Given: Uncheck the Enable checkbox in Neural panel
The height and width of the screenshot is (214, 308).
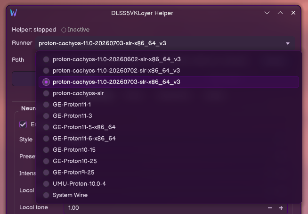Looking at the screenshot, I should tap(23, 124).
